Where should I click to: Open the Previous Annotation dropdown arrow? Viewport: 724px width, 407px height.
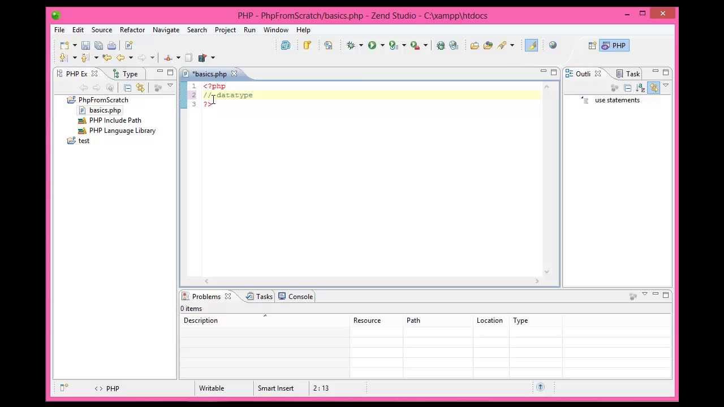pos(96,58)
